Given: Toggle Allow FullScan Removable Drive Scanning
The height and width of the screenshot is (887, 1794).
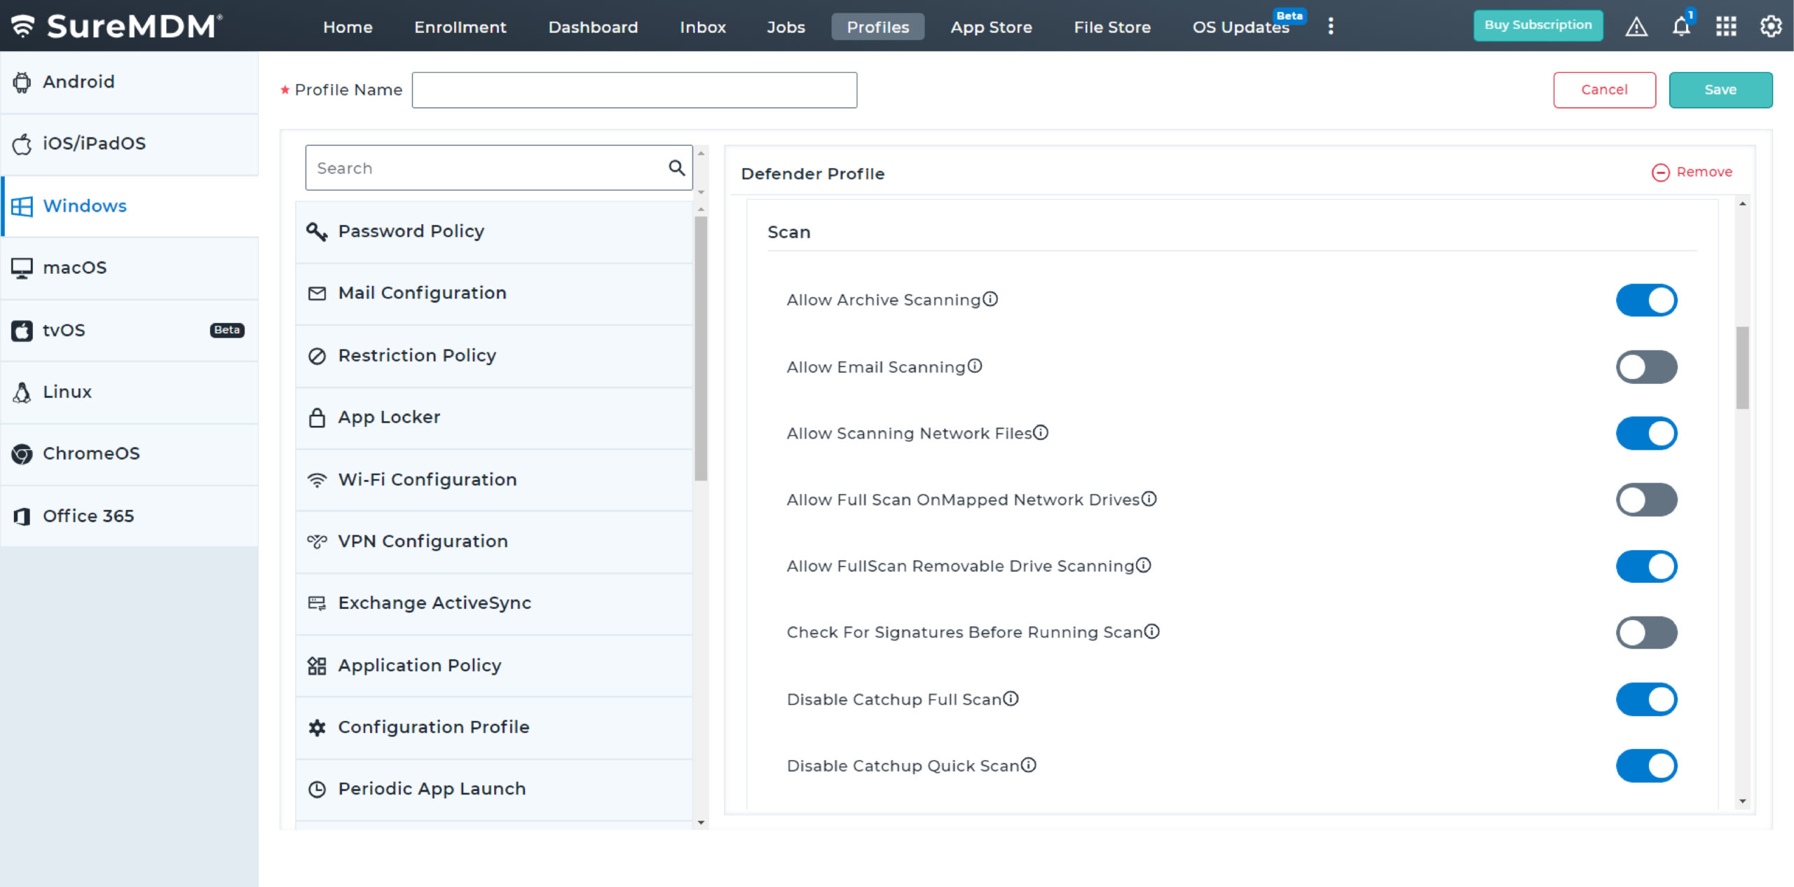Looking at the screenshot, I should (x=1646, y=566).
